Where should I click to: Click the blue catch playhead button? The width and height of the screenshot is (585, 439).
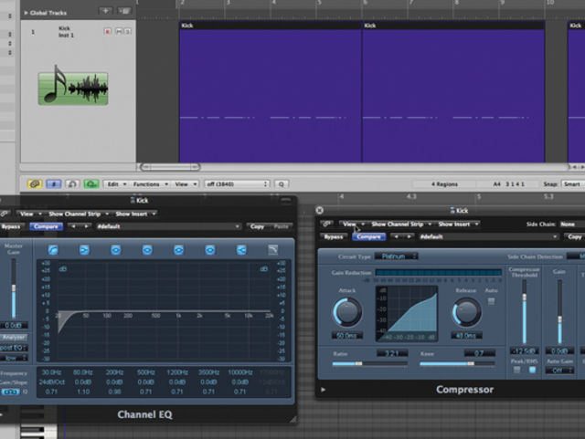coord(54,184)
